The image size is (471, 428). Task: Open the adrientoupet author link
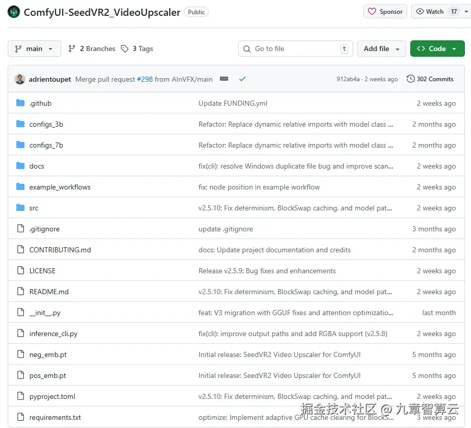click(50, 79)
